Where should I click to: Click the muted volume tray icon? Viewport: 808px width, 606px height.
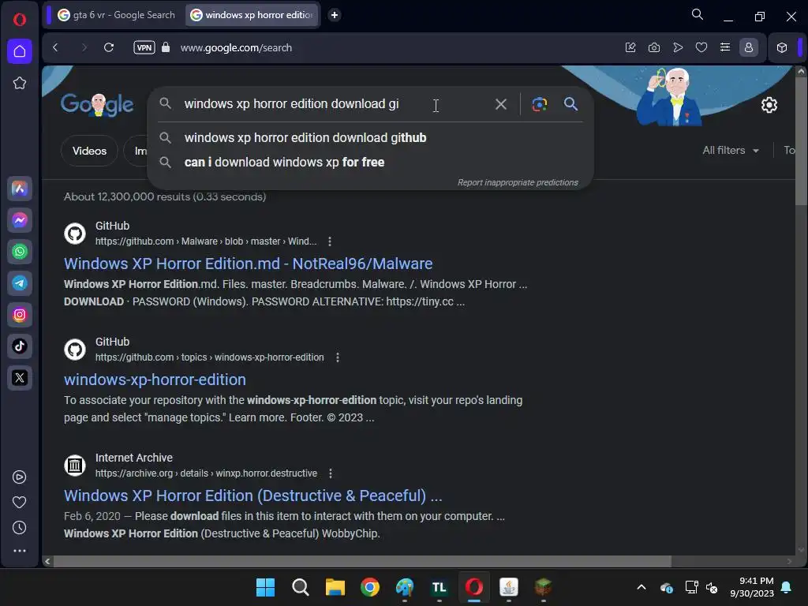712,587
